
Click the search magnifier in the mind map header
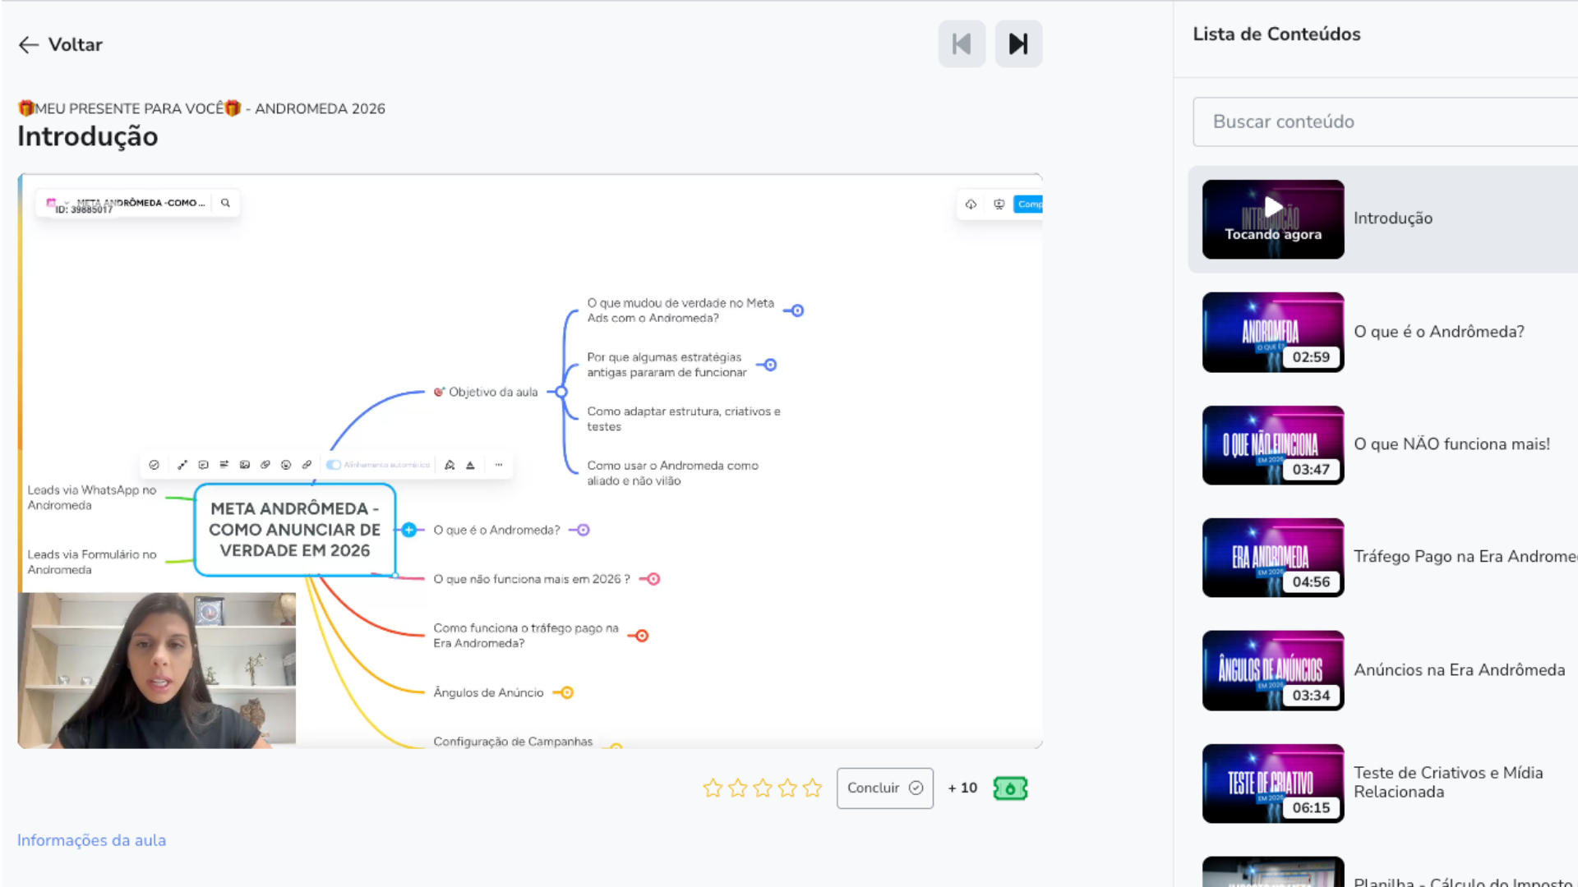tap(225, 203)
